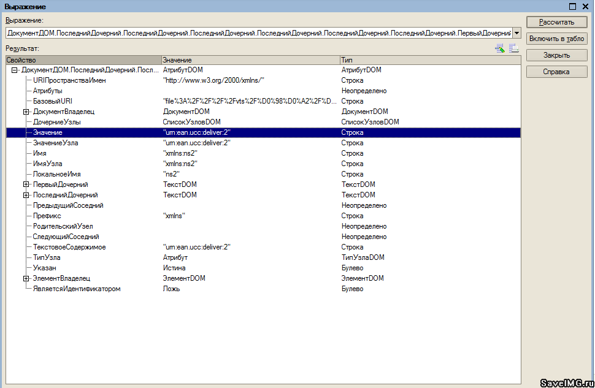Image resolution: width=595 pixels, height=388 pixels.
Task: Click the print list icon above results table
Action: pyautogui.click(x=514, y=49)
